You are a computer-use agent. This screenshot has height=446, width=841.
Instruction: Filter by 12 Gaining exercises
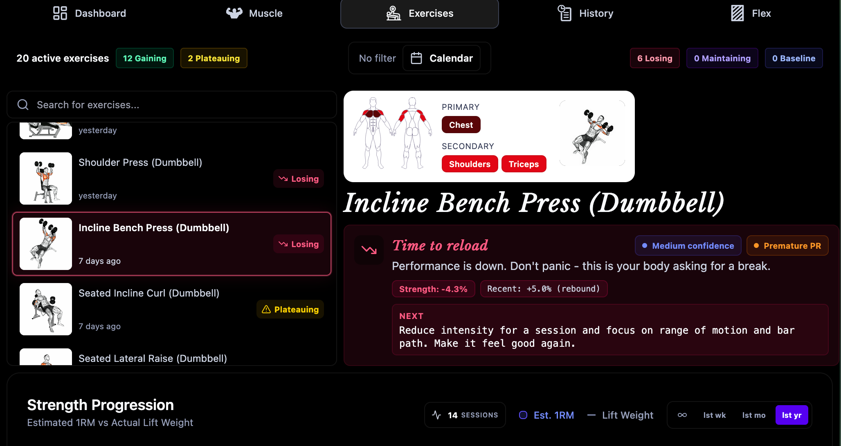pyautogui.click(x=145, y=58)
